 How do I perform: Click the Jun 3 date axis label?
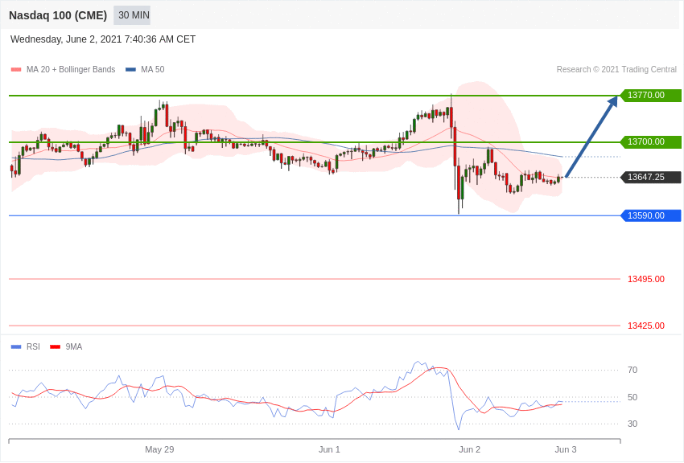(566, 449)
